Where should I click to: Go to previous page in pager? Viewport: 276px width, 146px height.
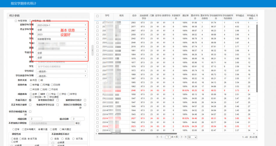coord(161,137)
